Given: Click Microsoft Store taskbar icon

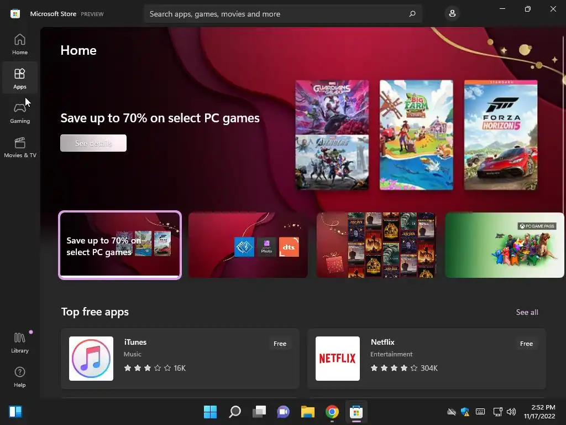Looking at the screenshot, I should (x=357, y=412).
